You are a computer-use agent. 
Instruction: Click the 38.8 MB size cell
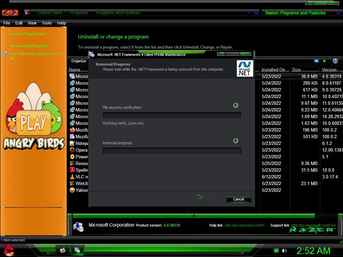pos(309,76)
